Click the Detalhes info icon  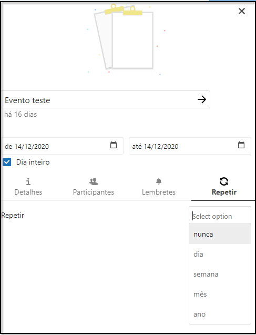(28, 181)
